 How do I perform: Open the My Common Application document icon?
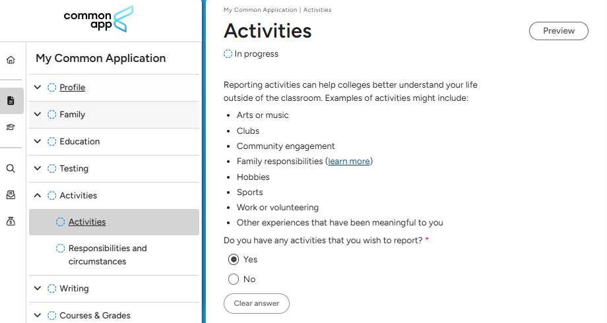[x=11, y=101]
